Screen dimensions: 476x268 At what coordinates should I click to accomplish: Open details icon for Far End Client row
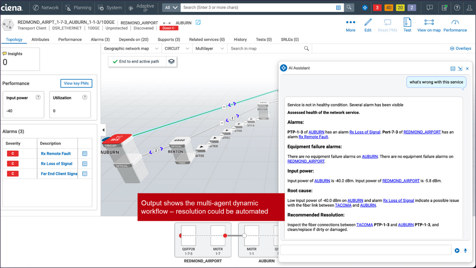click(x=85, y=174)
